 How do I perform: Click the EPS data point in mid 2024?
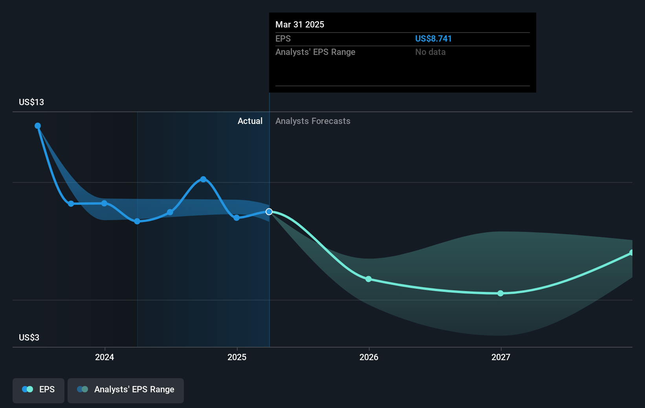coord(170,212)
